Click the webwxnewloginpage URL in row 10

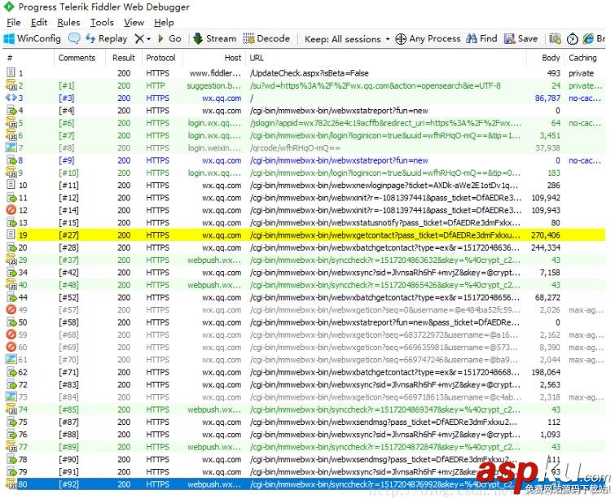pyautogui.click(x=384, y=185)
